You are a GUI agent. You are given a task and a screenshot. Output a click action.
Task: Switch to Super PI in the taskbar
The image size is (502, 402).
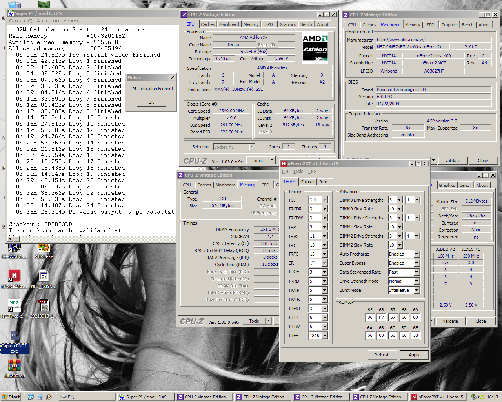coord(146,397)
